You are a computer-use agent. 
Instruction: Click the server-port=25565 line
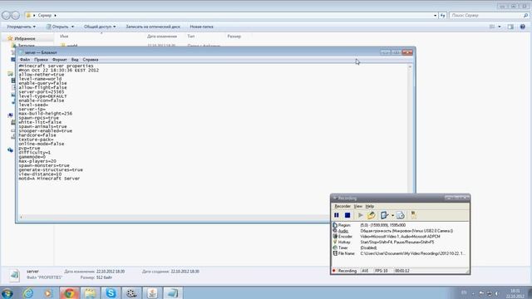click(42, 92)
